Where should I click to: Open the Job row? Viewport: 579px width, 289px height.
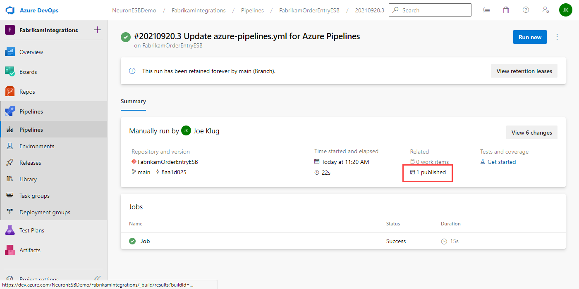pos(343,241)
